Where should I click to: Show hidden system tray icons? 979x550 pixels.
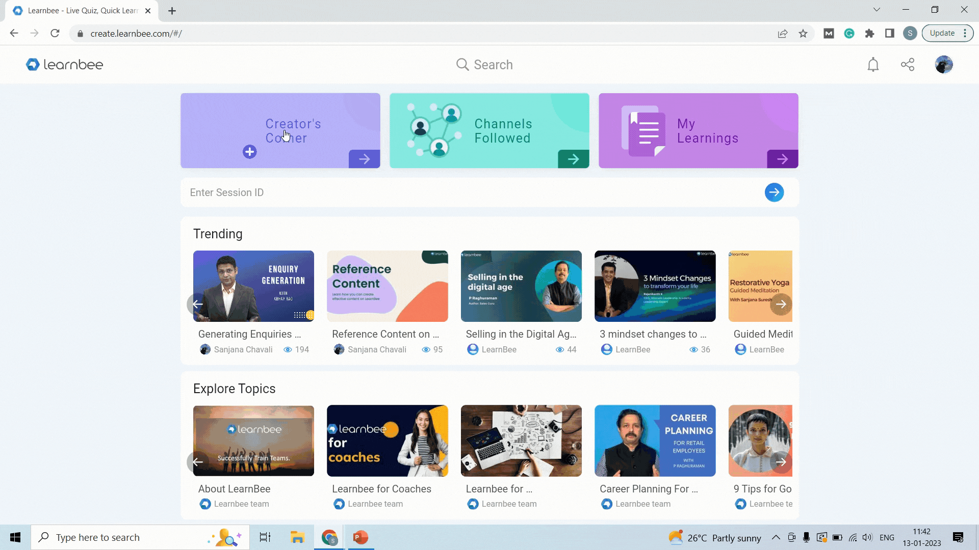[776, 537]
